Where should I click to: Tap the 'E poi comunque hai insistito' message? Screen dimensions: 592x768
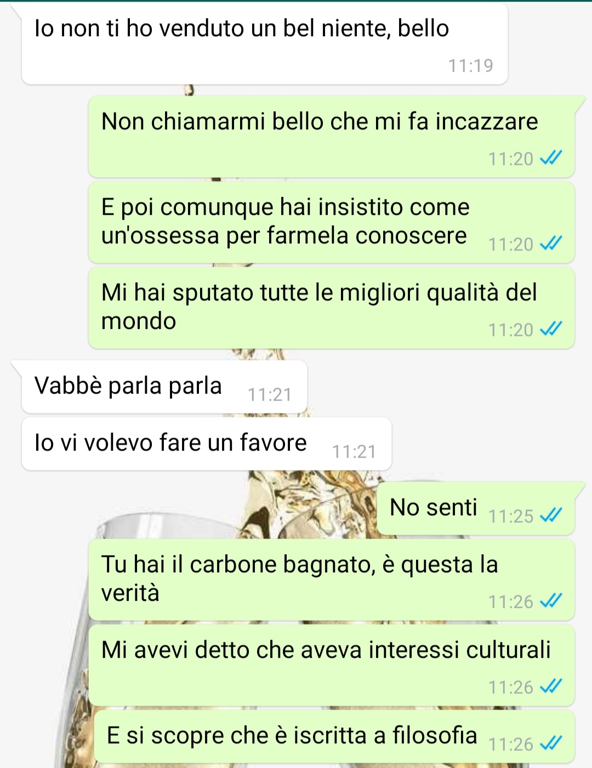(x=331, y=223)
